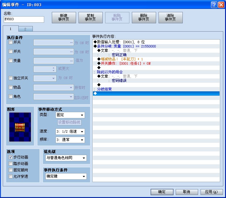Click 取消 to cancel editing

pyautogui.click(x=187, y=192)
